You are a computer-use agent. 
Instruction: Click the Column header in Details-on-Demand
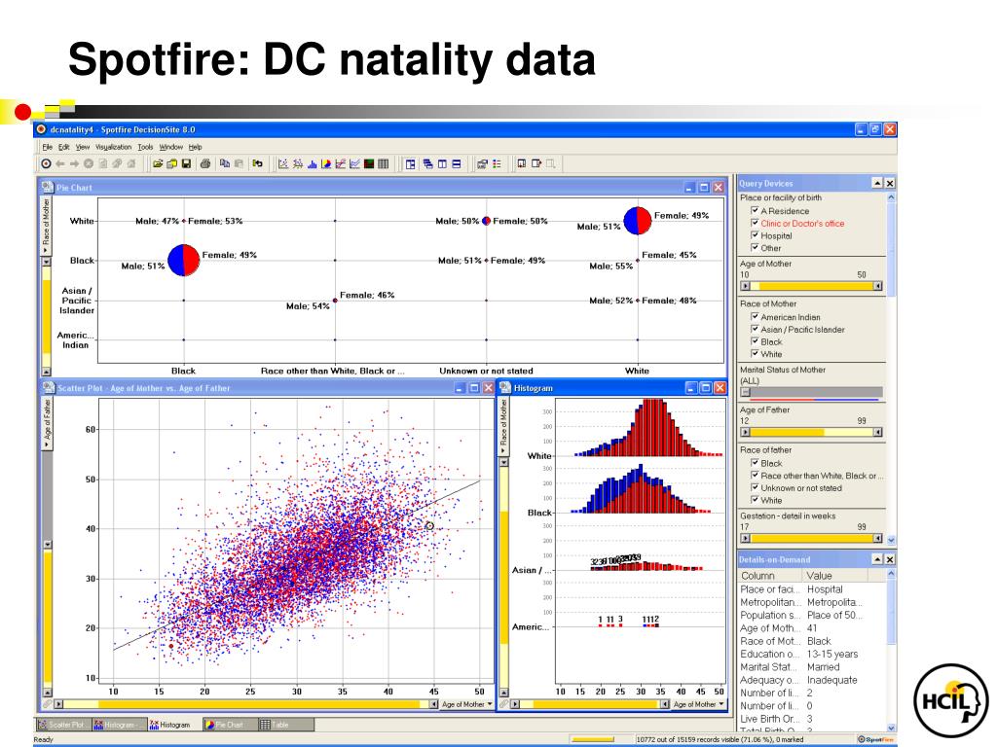pyautogui.click(x=769, y=576)
